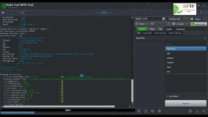Viewport: 208px width, 117px height.
Task: Click the Reboot circular arrow icon
Action: point(137,24)
